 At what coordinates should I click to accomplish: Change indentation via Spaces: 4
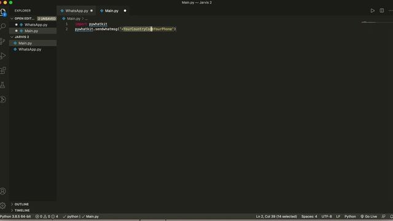[309, 217]
